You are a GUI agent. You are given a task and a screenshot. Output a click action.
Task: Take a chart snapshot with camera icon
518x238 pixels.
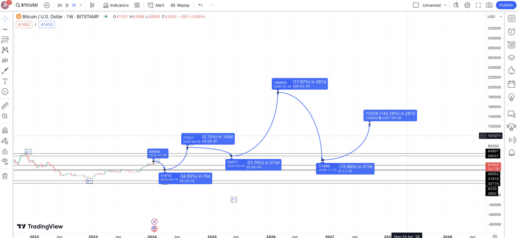coord(489,5)
